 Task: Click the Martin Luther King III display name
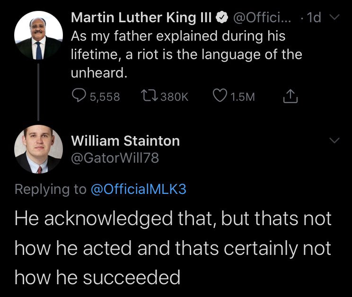[x=141, y=17]
